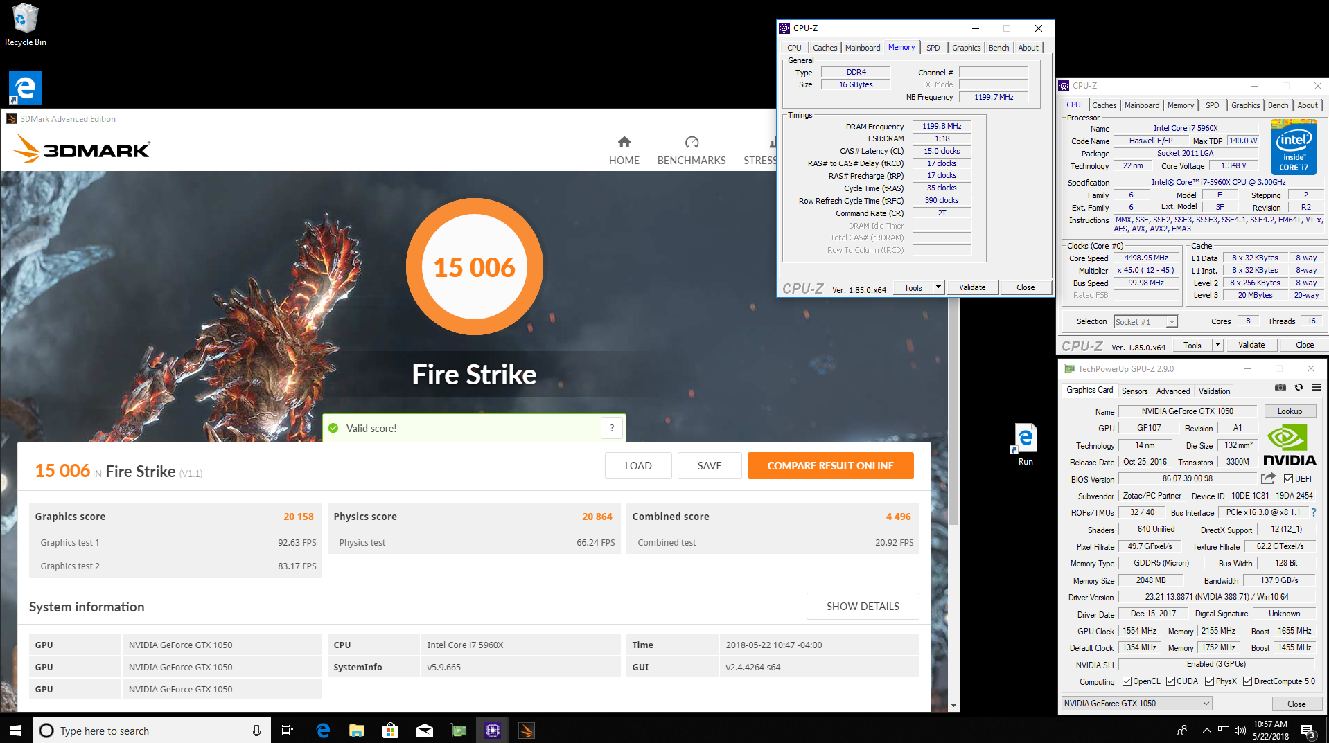Go to 3DMark Home
Screen dimensions: 1329x743
click(624, 150)
